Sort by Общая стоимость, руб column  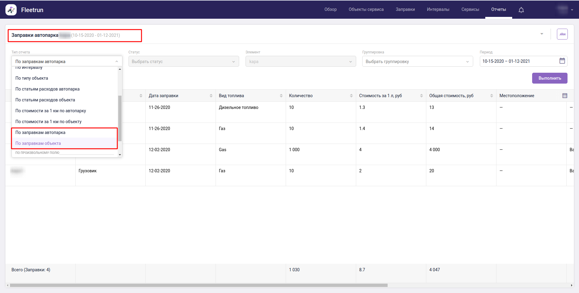click(491, 96)
